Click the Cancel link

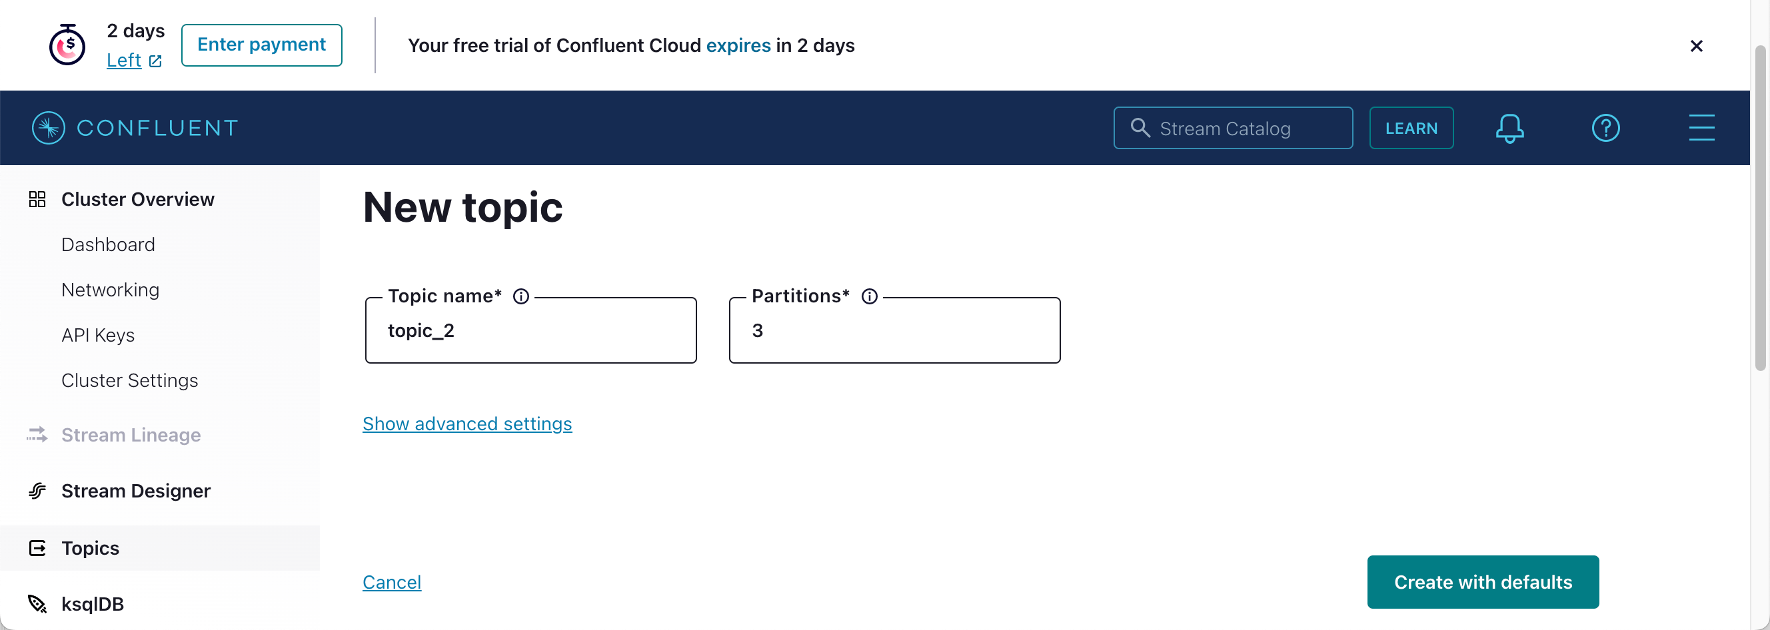pyautogui.click(x=392, y=582)
